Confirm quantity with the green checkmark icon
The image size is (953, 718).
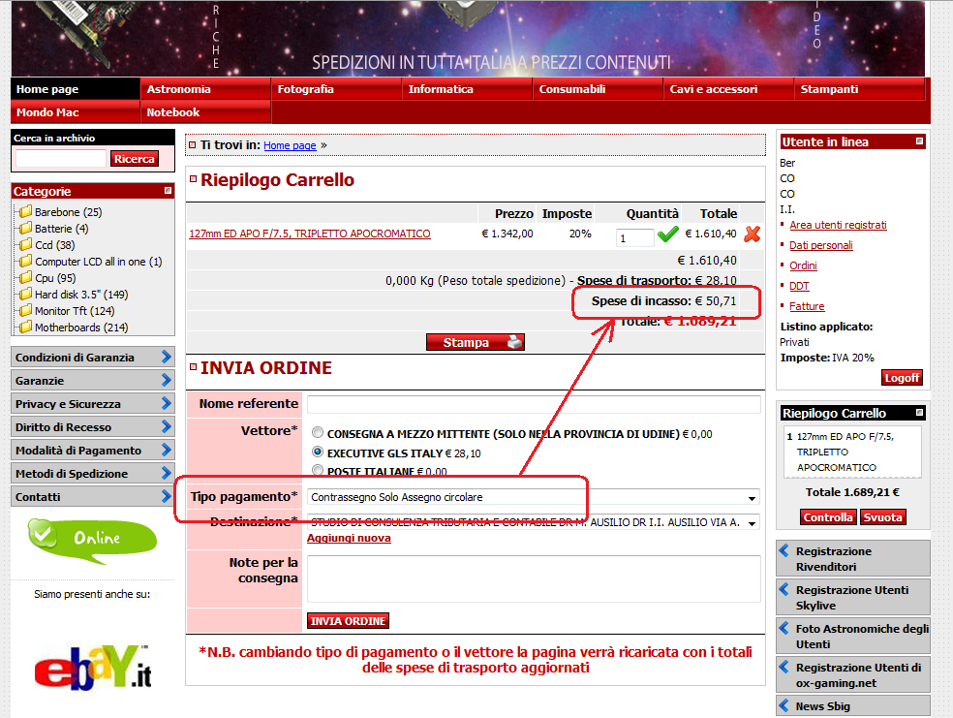pyautogui.click(x=668, y=234)
